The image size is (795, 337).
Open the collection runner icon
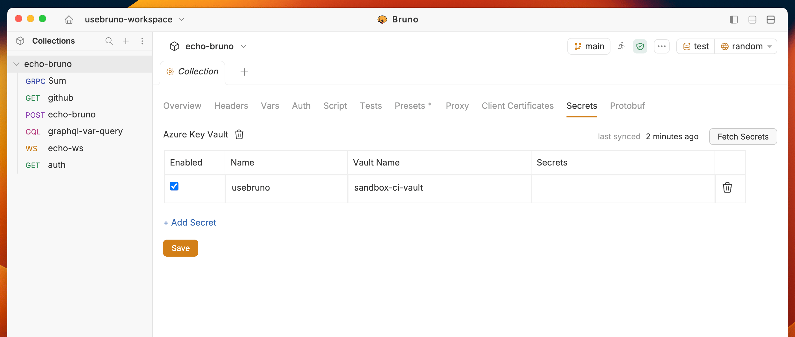pyautogui.click(x=621, y=46)
